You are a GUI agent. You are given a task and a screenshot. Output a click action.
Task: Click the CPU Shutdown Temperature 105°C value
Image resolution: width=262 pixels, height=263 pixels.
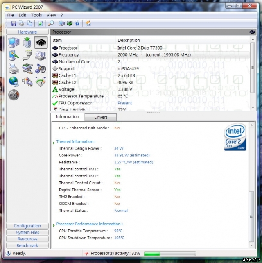coord(119,238)
